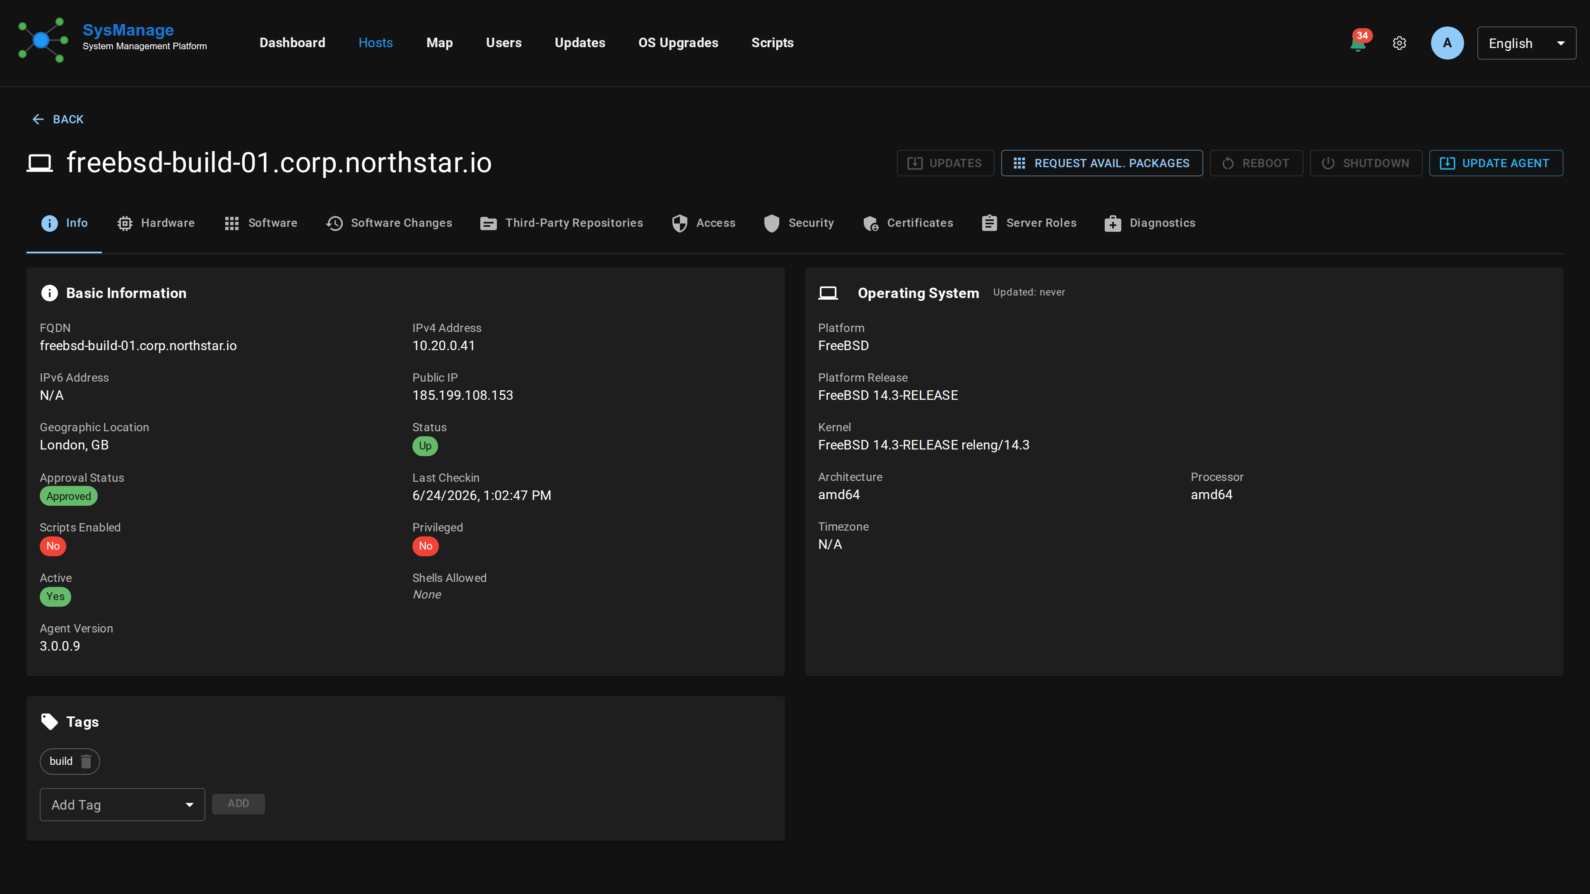
Task: Switch to the Hardware tab
Action: tap(156, 223)
